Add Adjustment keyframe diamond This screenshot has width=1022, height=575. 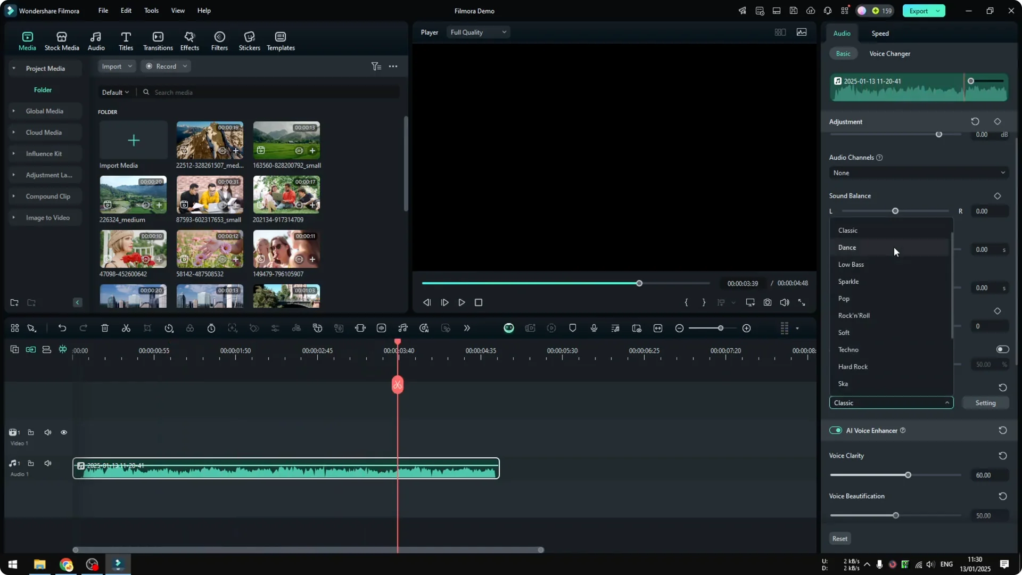coord(998,121)
